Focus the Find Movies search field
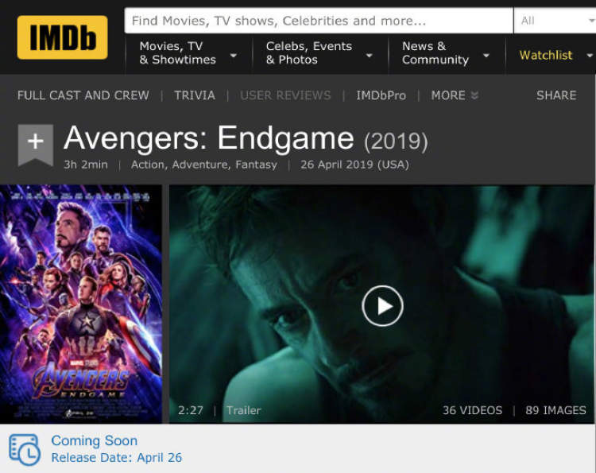This screenshot has height=473, width=596. [x=319, y=21]
